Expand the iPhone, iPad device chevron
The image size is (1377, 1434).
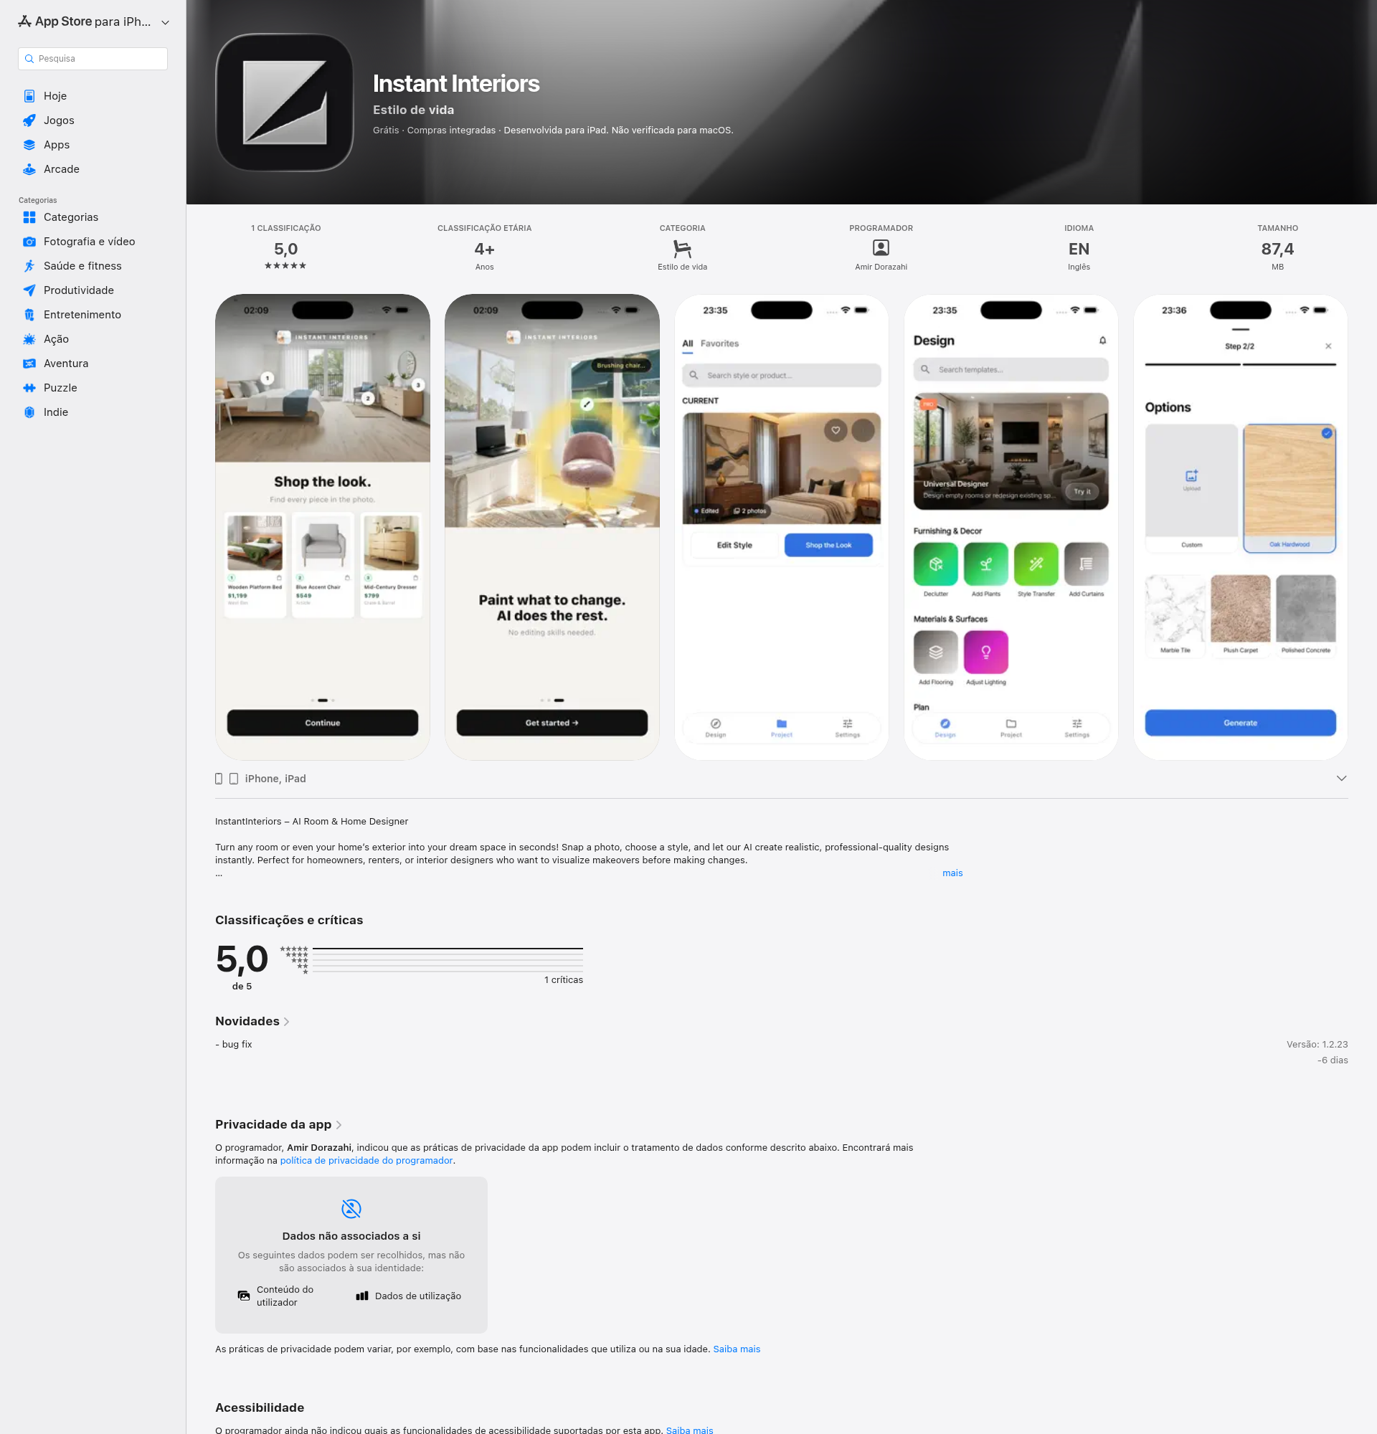pyautogui.click(x=1341, y=779)
